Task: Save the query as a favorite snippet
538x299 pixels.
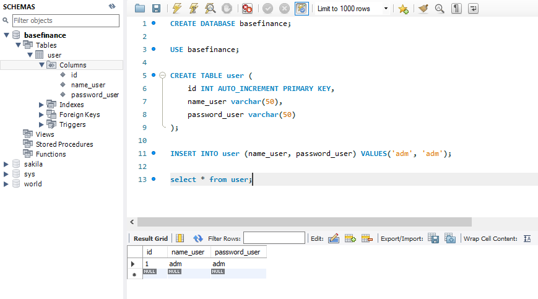Action: click(x=403, y=9)
